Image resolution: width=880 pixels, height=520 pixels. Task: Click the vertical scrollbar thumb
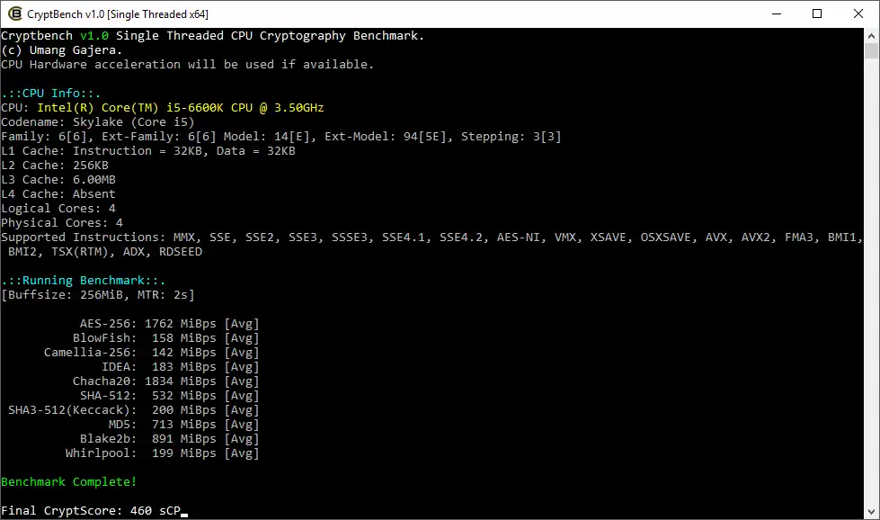tap(871, 51)
